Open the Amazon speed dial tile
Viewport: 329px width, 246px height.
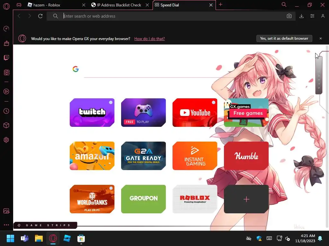pos(92,156)
